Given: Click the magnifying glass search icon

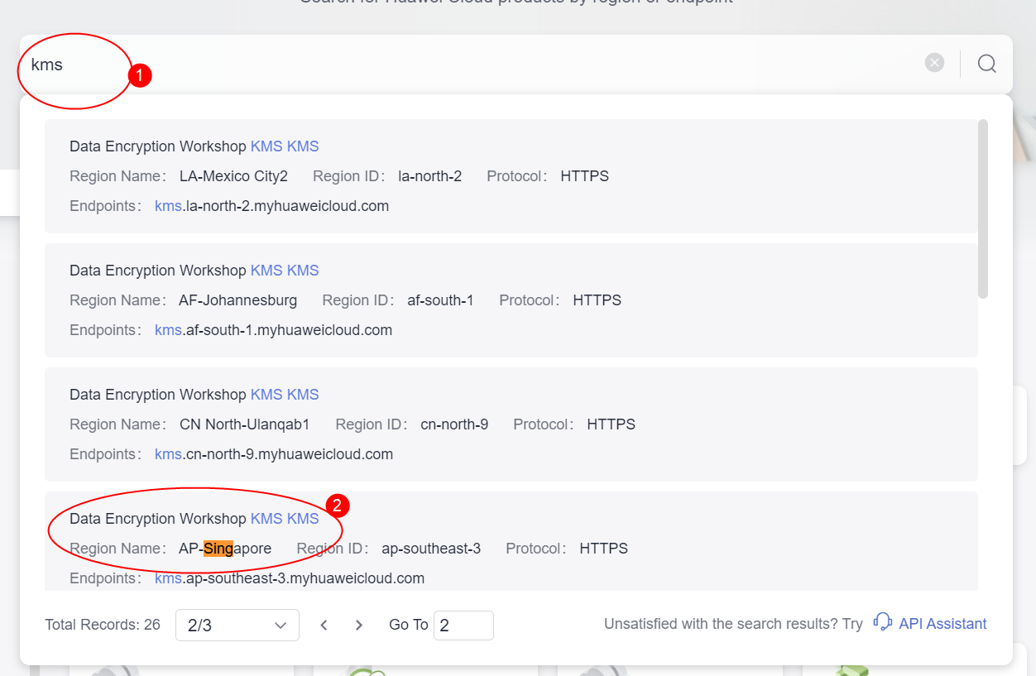Looking at the screenshot, I should 986,64.
